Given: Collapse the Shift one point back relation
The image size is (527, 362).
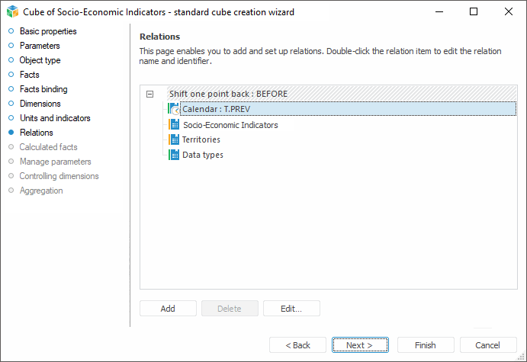Looking at the screenshot, I should [x=149, y=95].
